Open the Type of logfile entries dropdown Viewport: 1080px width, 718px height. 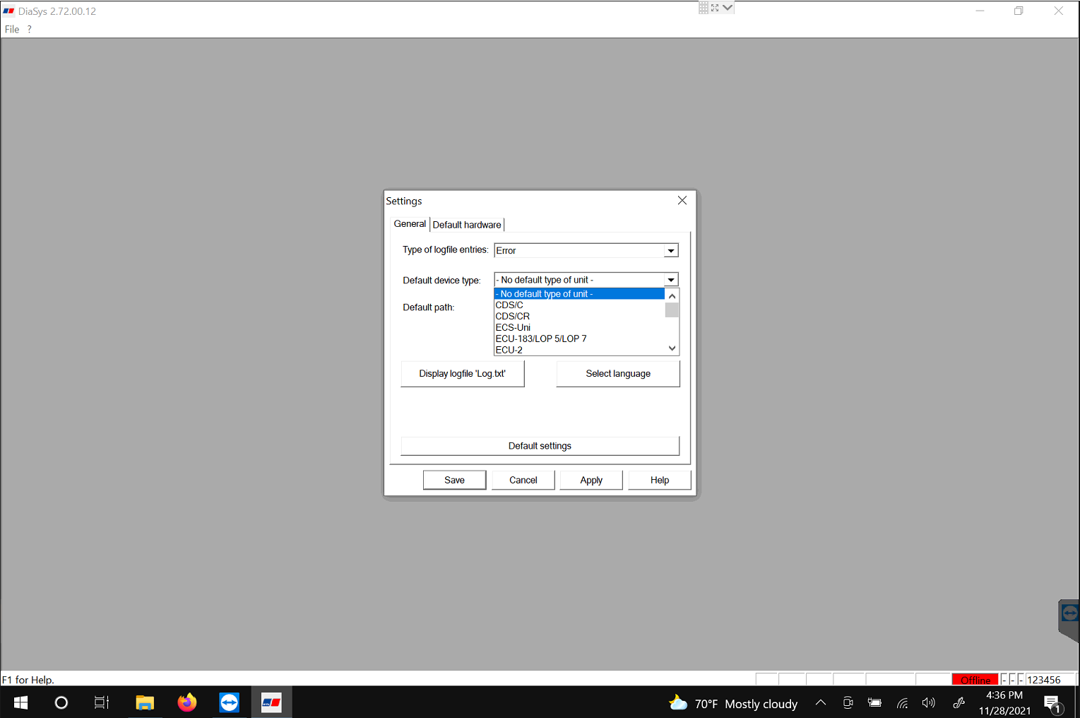tap(670, 250)
